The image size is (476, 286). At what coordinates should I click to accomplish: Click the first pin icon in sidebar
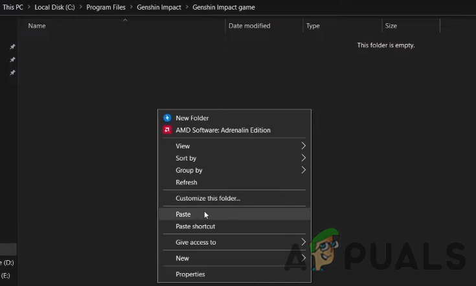pos(12,47)
